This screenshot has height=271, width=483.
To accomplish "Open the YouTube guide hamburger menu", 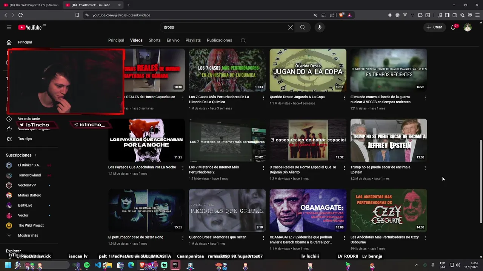I will pos(9,27).
